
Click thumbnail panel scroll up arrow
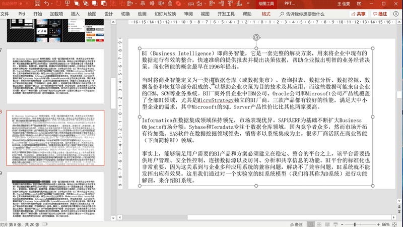pyautogui.click(x=113, y=22)
